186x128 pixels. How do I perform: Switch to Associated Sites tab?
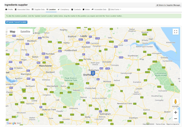click(x=22, y=9)
